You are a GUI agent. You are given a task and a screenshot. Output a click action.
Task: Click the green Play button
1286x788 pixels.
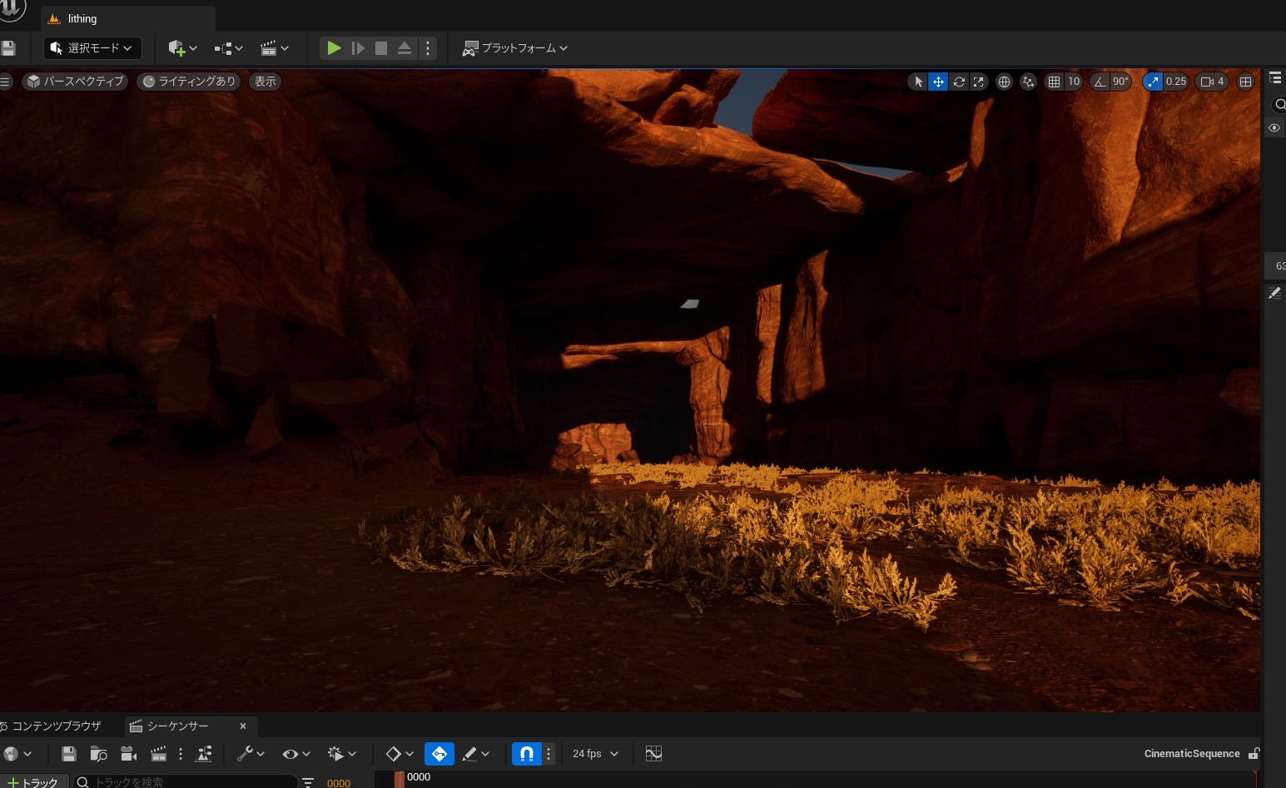[x=334, y=48]
